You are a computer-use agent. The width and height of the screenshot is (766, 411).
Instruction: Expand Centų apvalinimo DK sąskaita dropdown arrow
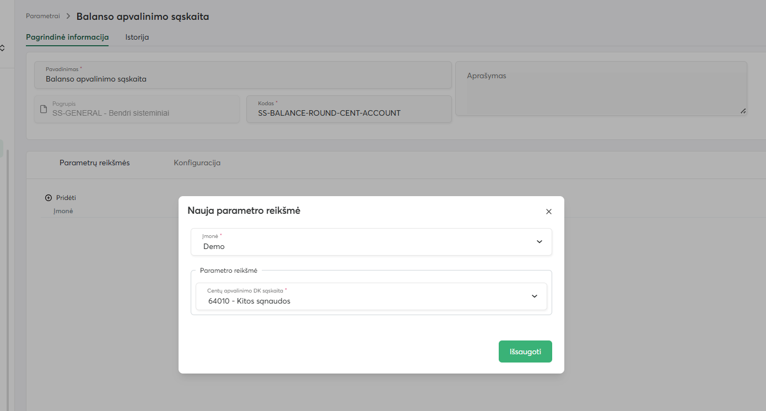point(534,296)
